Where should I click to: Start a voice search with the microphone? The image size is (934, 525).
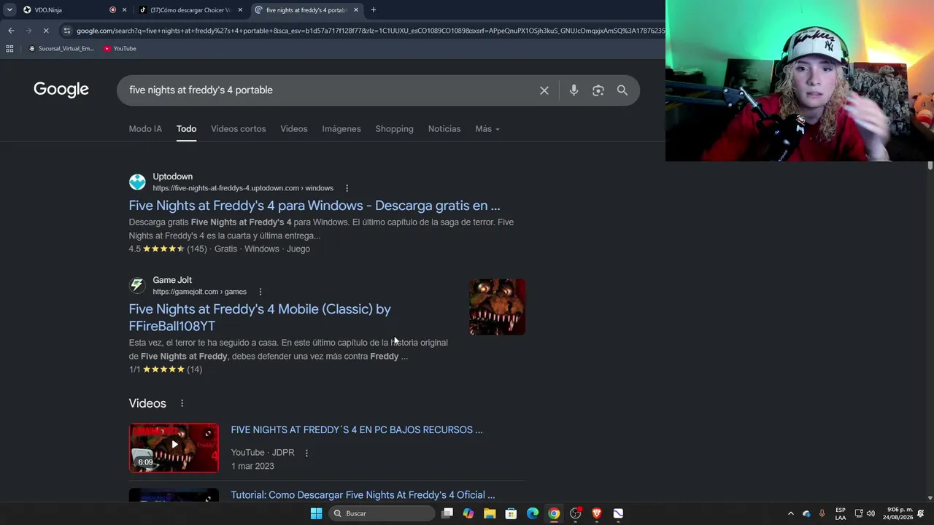(574, 90)
